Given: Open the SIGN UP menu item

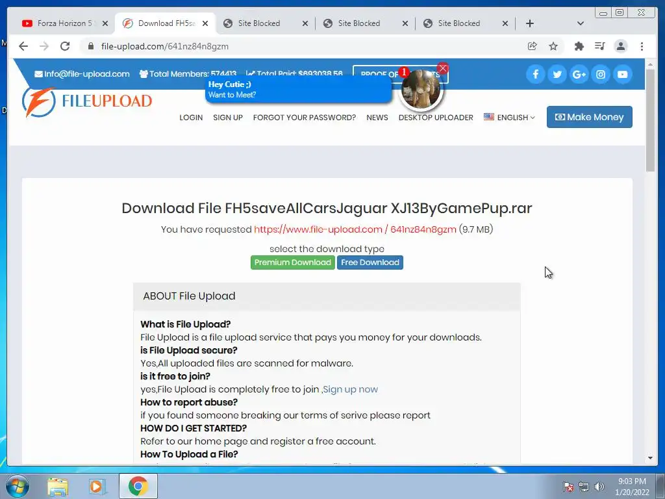Looking at the screenshot, I should (x=228, y=118).
